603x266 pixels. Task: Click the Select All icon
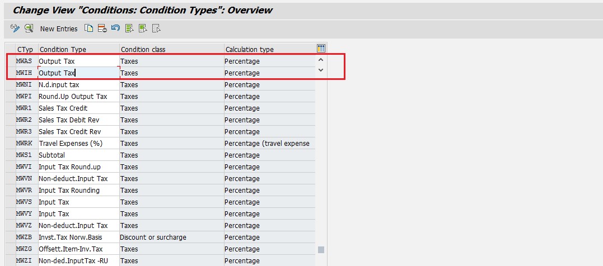[129, 28]
